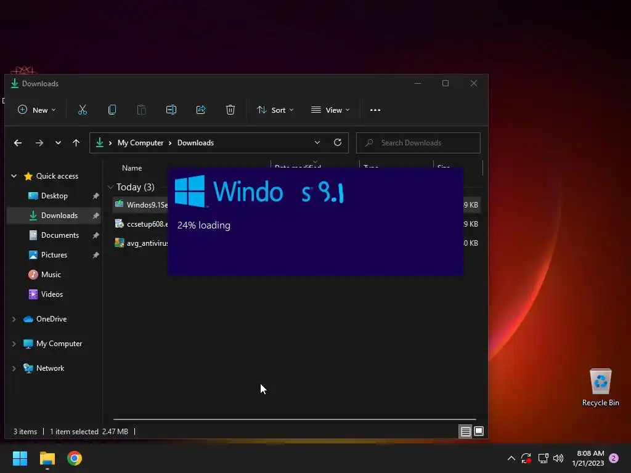Select the ccsetup608 file
The image size is (631, 473).
pyautogui.click(x=147, y=224)
